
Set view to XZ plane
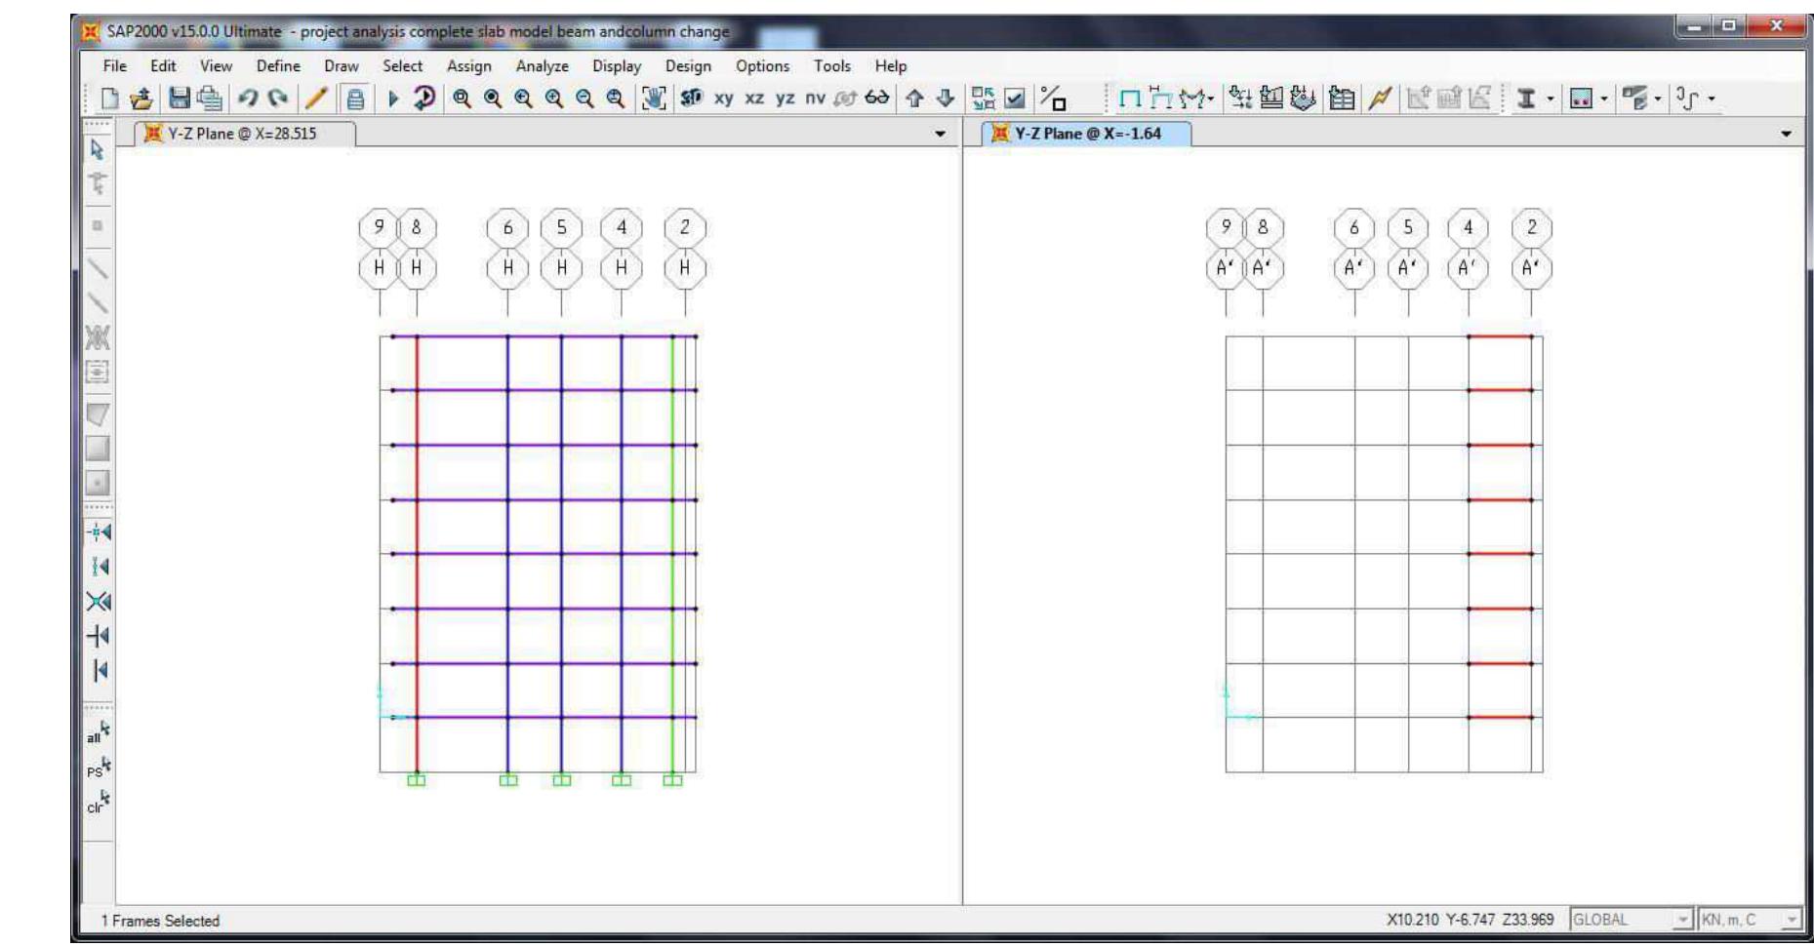754,98
